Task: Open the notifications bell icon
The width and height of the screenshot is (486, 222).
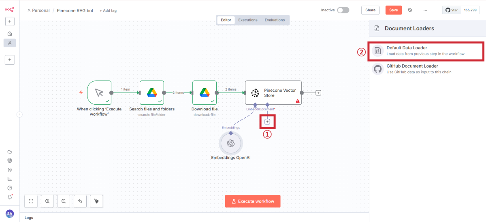Action: [10, 197]
